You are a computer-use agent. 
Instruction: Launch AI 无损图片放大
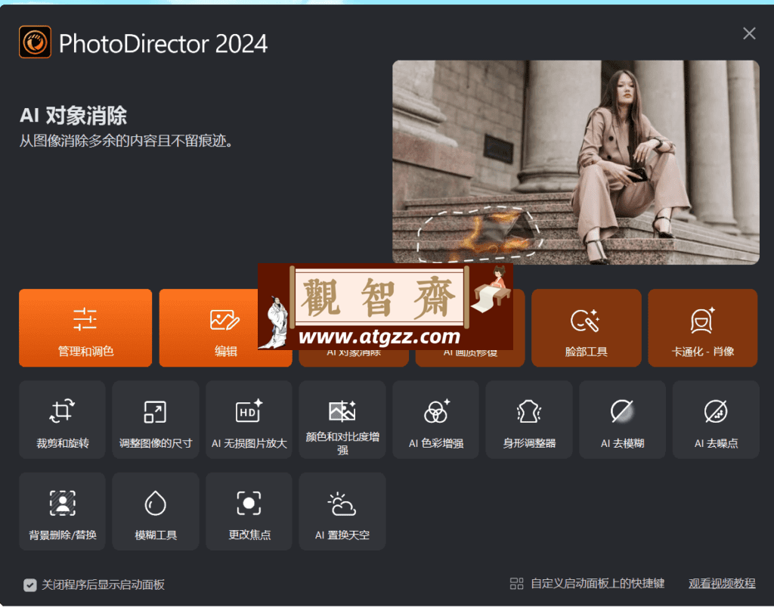point(249,420)
